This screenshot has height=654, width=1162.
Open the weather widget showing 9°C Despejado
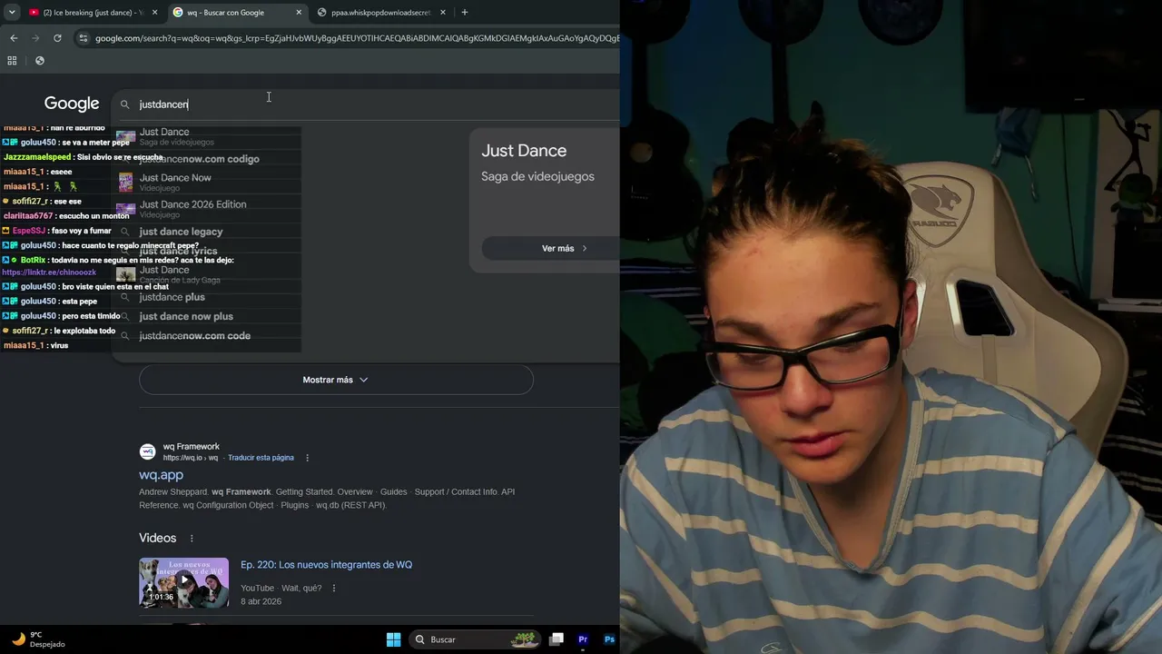pyautogui.click(x=38, y=639)
